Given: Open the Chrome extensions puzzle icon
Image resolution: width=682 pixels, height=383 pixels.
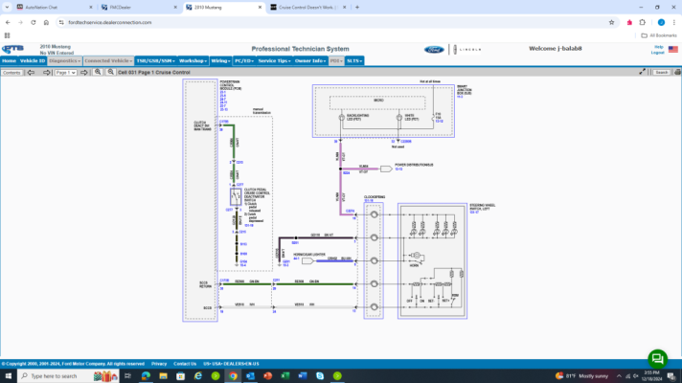Looking at the screenshot, I should coord(643,22).
